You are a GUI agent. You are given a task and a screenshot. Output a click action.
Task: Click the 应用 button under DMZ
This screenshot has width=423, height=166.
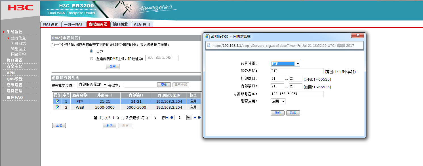[113, 66]
